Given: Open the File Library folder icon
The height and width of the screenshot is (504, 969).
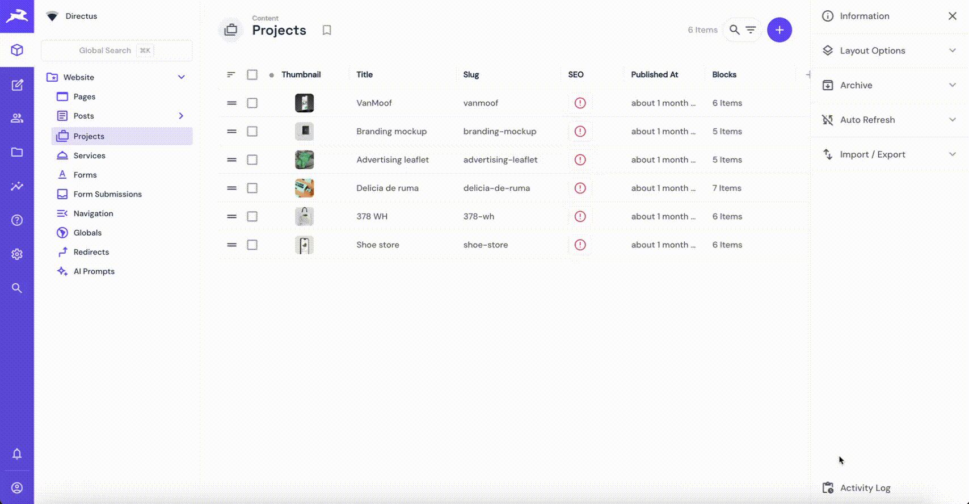Looking at the screenshot, I should click(x=17, y=152).
